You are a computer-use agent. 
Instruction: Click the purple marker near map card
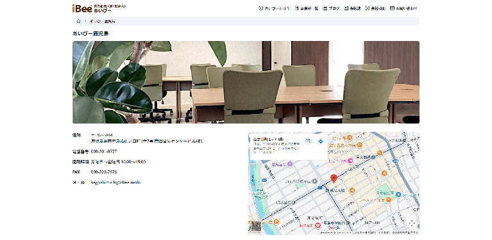[289, 164]
